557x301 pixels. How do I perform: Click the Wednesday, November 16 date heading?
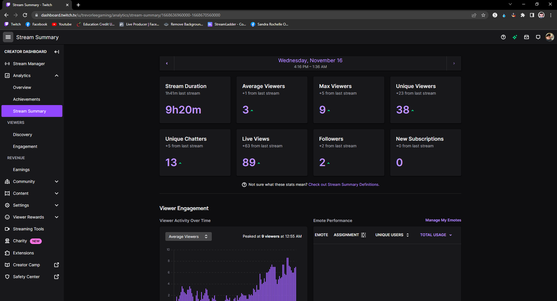[310, 61]
